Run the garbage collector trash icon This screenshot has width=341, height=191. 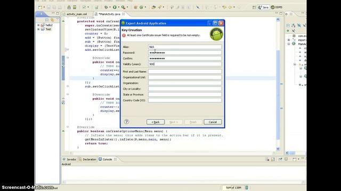point(247,187)
